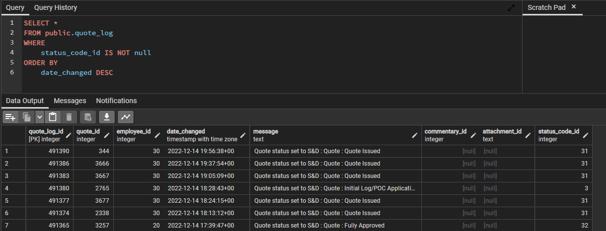
Task: Click the download results as CSV icon
Action: click(107, 117)
